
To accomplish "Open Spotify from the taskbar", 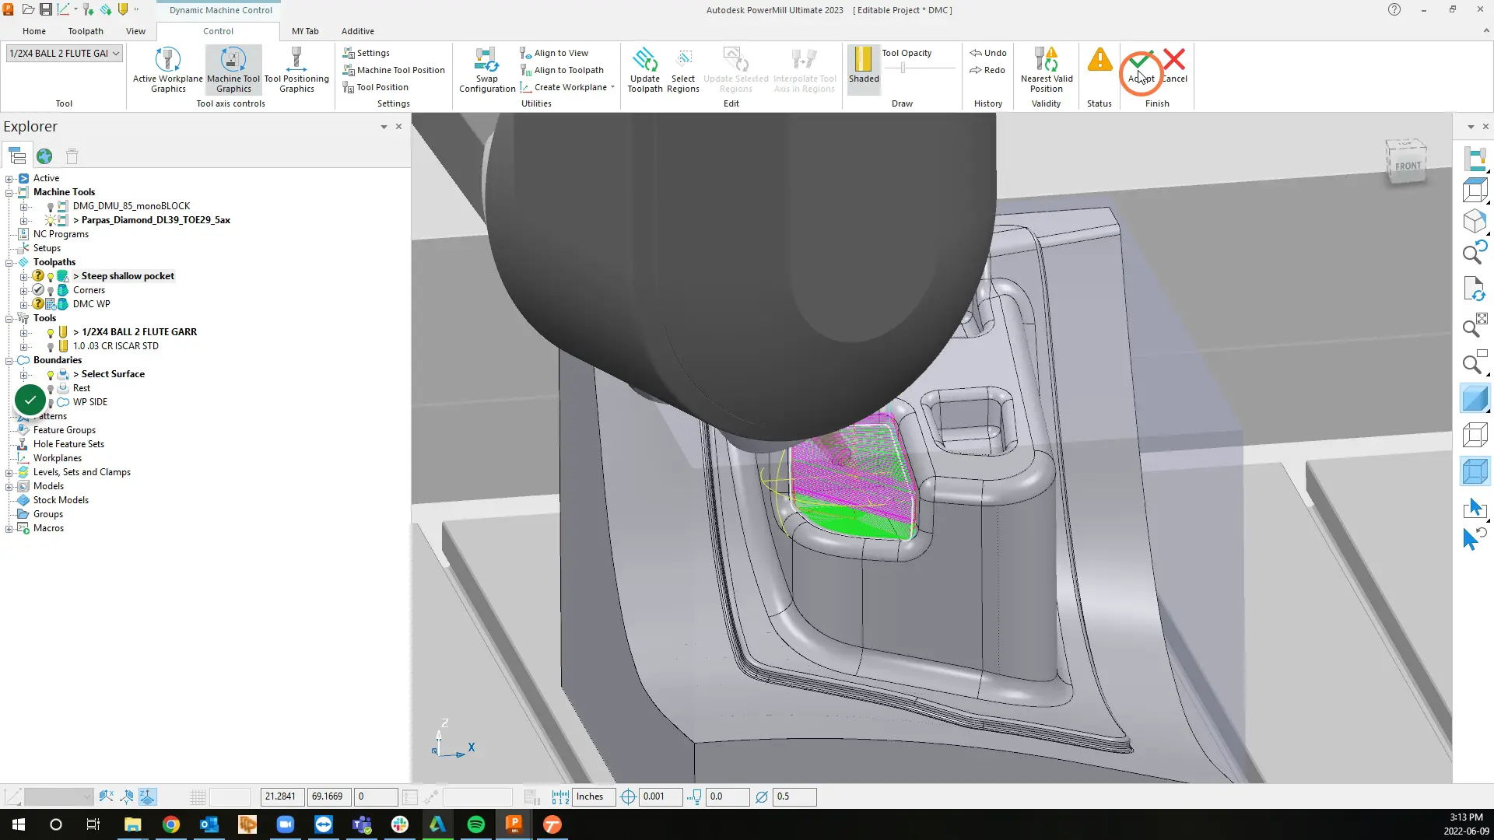I will coord(476,824).
